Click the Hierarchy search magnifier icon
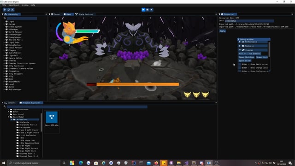Image resolution: width=295 pixels, height=166 pixels. coord(5,18)
